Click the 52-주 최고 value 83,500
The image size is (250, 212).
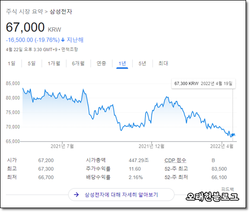(x=219, y=169)
